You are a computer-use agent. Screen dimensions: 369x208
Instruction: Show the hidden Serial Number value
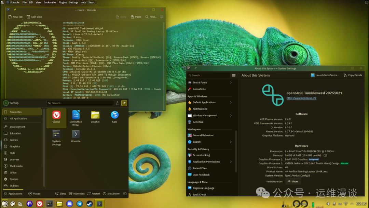[x=293, y=181]
